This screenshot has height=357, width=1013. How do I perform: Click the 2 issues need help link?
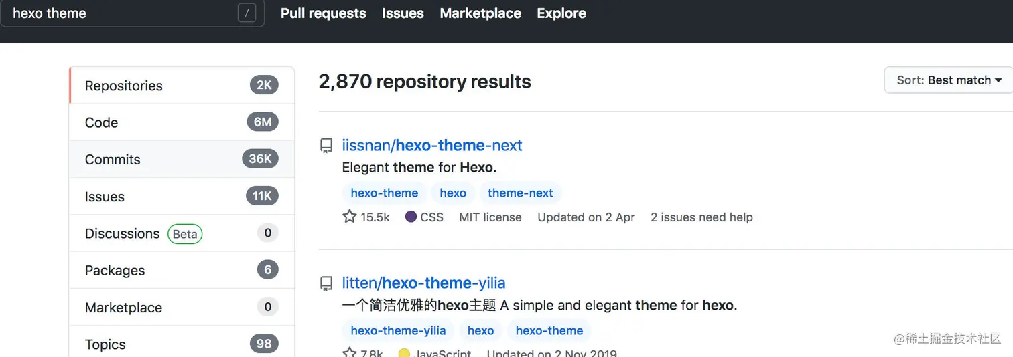[x=701, y=217]
